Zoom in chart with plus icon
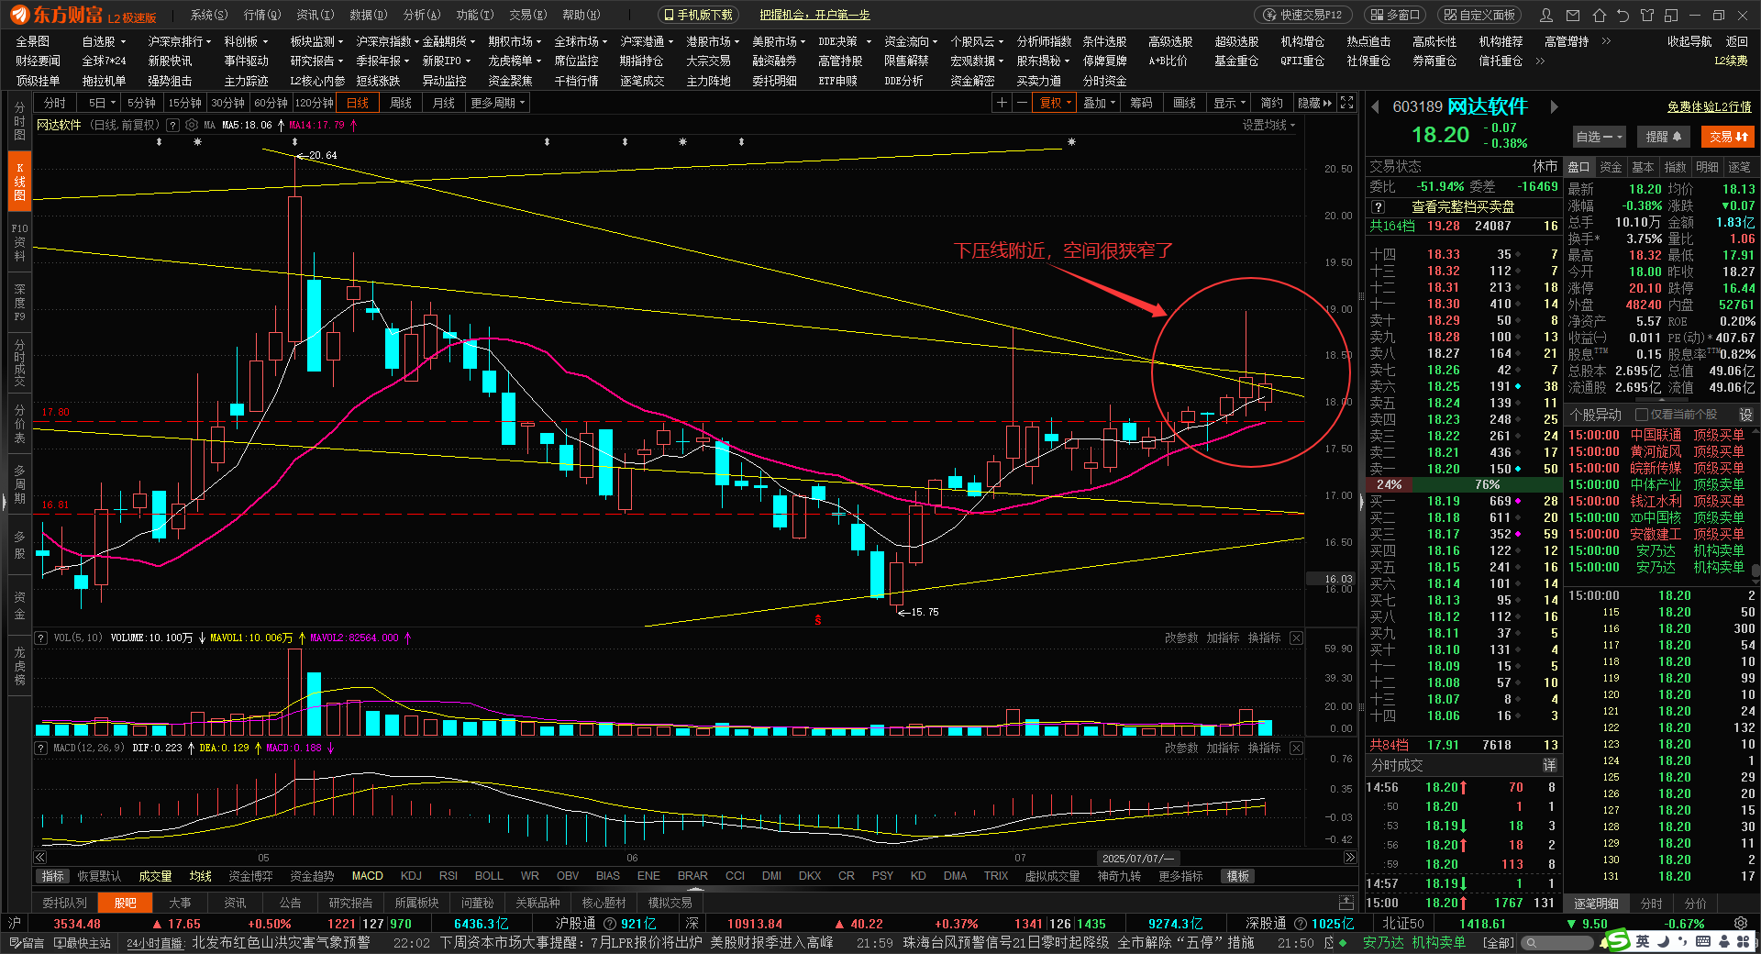Screen dimensions: 1761x954 [x=1002, y=103]
